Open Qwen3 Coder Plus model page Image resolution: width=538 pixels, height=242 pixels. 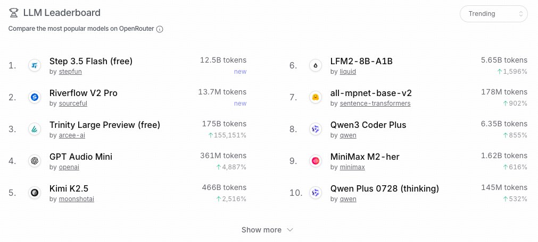point(368,125)
